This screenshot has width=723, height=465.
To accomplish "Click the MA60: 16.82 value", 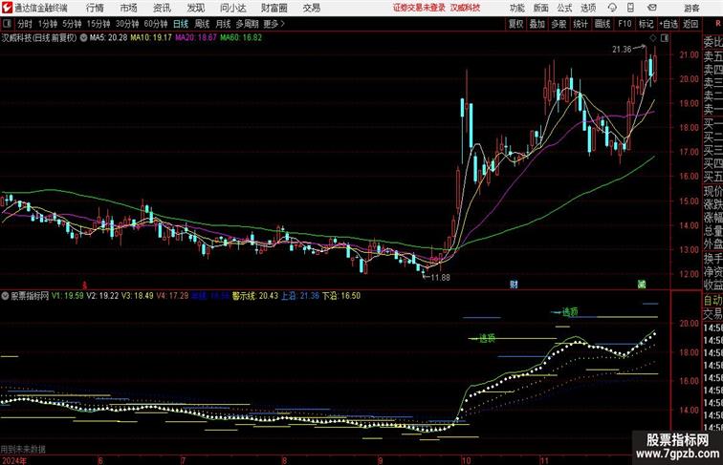I will (241, 38).
